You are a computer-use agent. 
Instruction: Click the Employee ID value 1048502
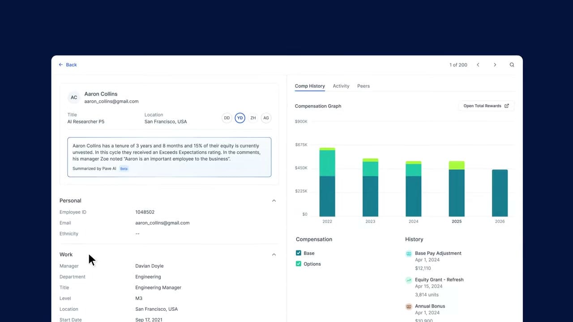[x=145, y=212]
